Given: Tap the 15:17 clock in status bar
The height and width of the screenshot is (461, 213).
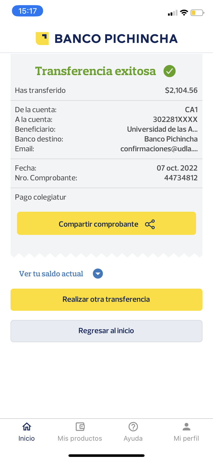Looking at the screenshot, I should pyautogui.click(x=28, y=11).
